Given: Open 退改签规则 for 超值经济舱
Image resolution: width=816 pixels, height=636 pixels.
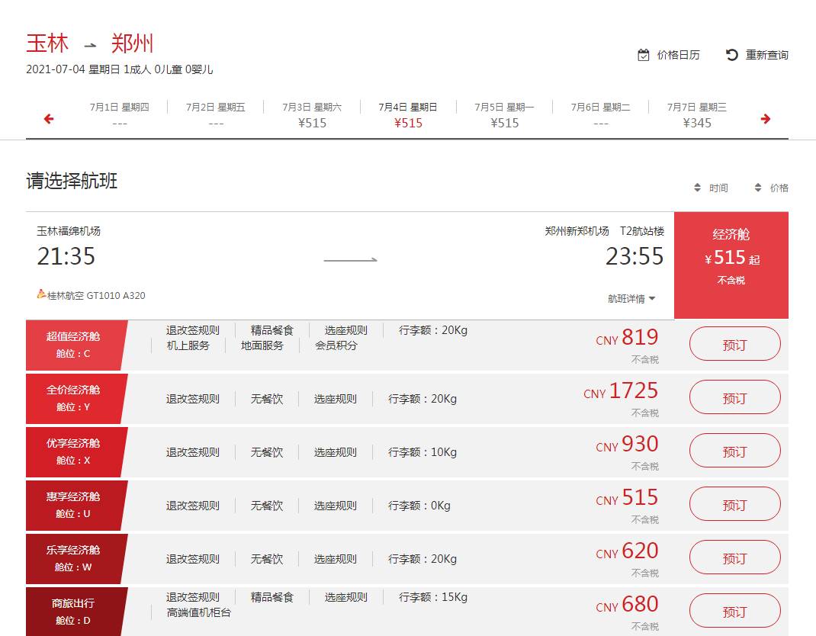Looking at the screenshot, I should pos(193,330).
